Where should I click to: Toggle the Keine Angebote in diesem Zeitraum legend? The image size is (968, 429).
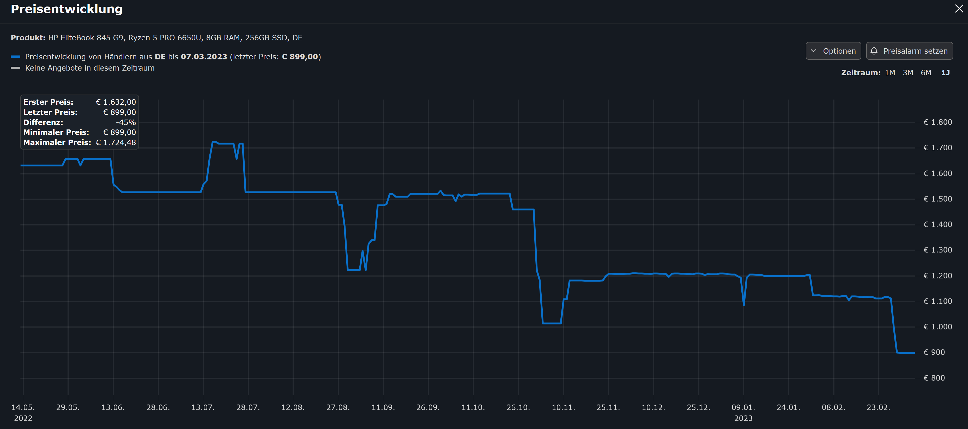pyautogui.click(x=89, y=68)
